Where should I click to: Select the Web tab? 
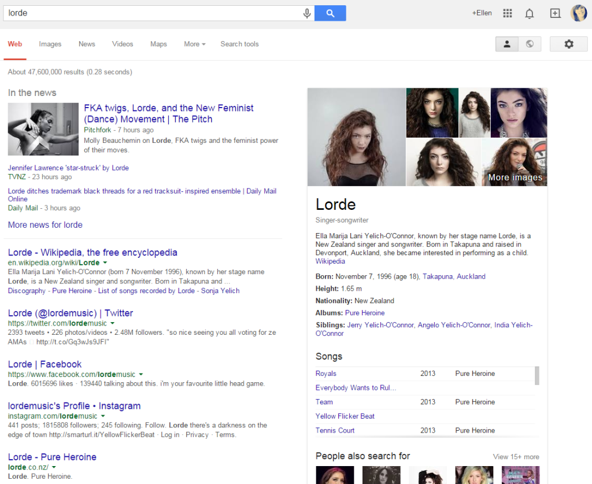click(x=14, y=44)
